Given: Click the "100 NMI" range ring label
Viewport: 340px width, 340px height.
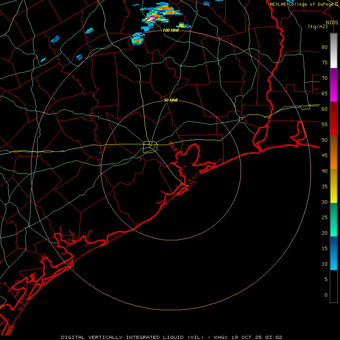Looking at the screenshot, I should (171, 30).
